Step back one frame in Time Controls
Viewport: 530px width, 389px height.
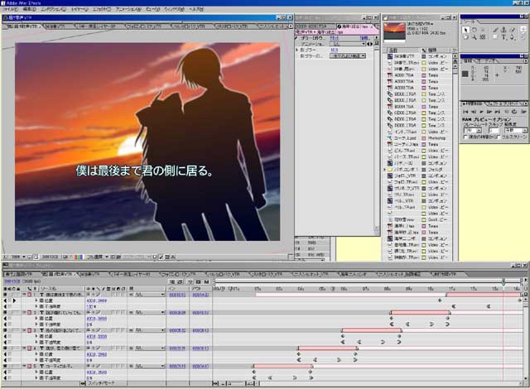[x=474, y=112]
